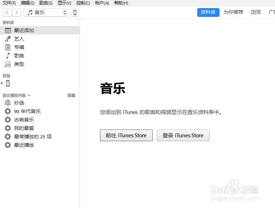The image size is (275, 208).
Task: Click the album icon for 专辑
Action: point(7,47)
